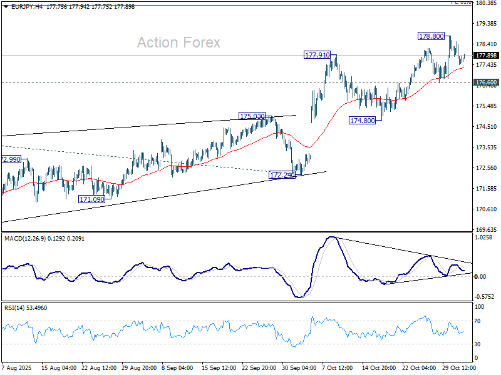The image size is (501, 375).
Task: Select the 178.800 price label
Action: point(431,36)
